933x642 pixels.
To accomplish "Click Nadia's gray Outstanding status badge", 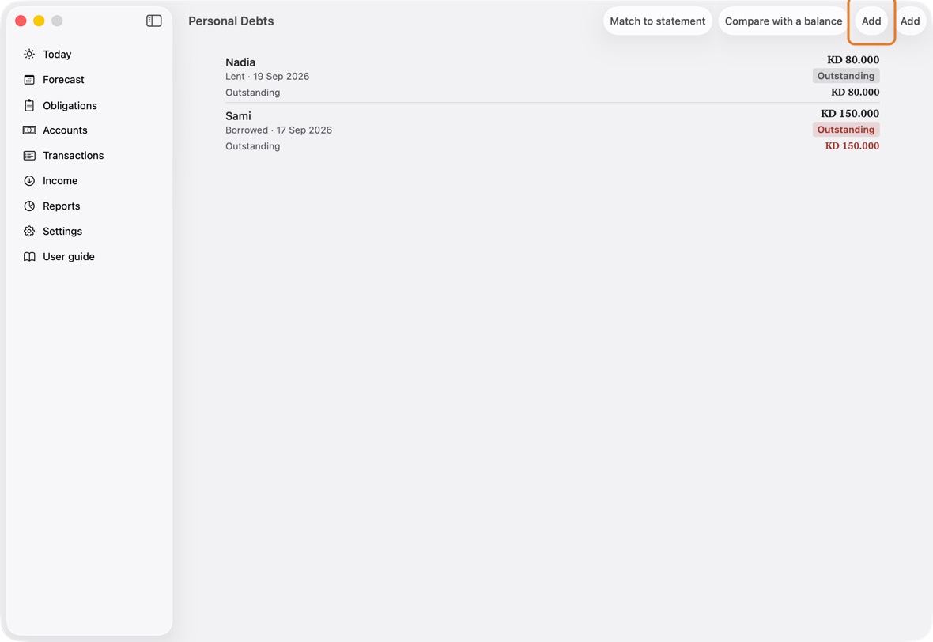I will (845, 76).
